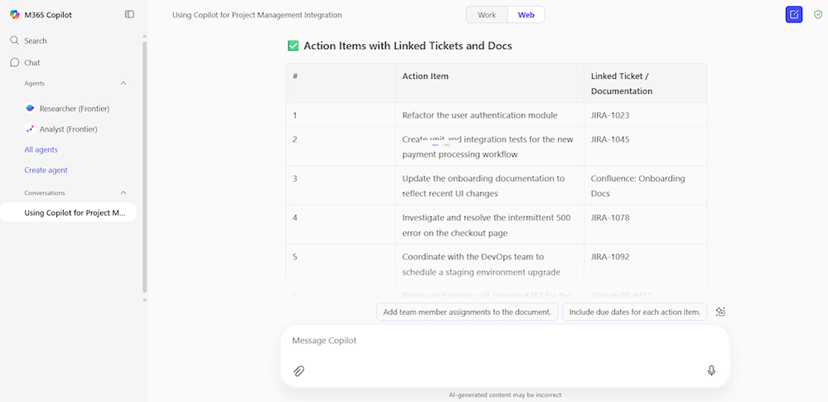Collapse the Agents section chevron
The image size is (828, 402).
tap(123, 84)
